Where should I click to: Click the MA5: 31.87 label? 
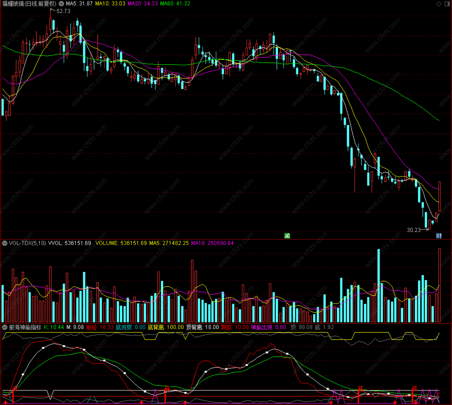click(x=79, y=4)
